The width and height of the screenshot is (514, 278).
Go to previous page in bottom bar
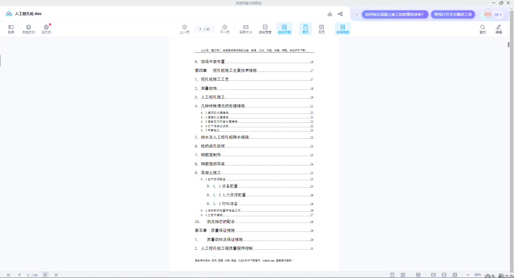20,275
